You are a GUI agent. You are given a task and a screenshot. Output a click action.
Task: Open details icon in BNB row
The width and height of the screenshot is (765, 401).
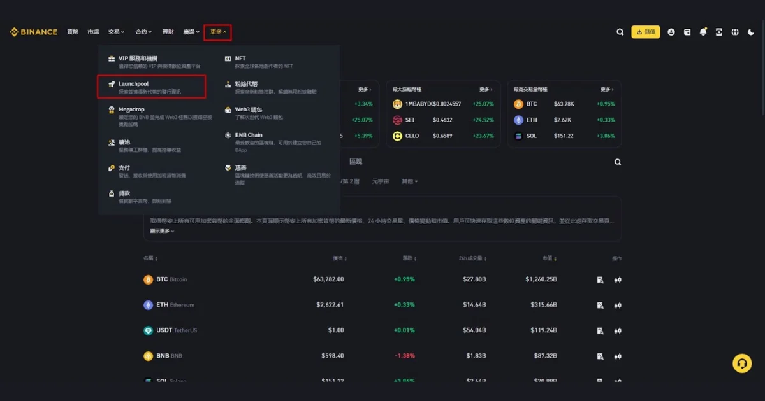tap(600, 356)
